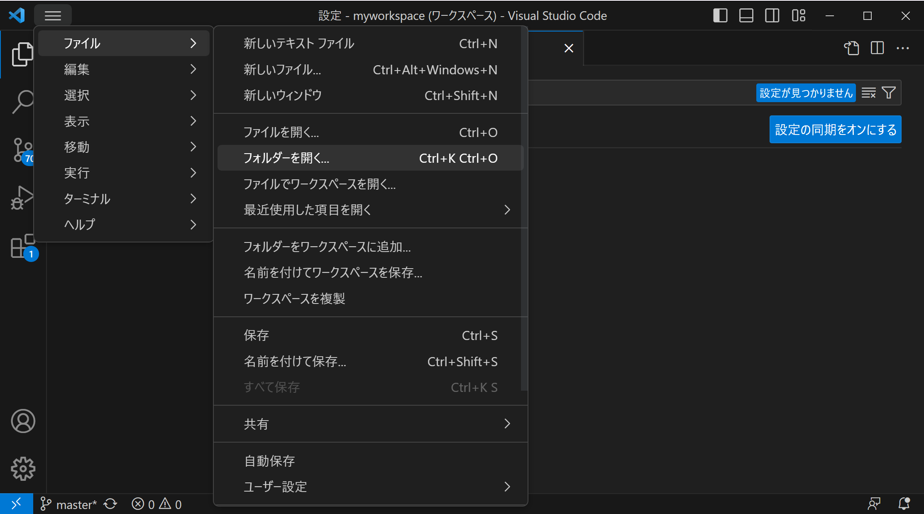Choose ワークスペースを複製 menu entry

coord(370,299)
